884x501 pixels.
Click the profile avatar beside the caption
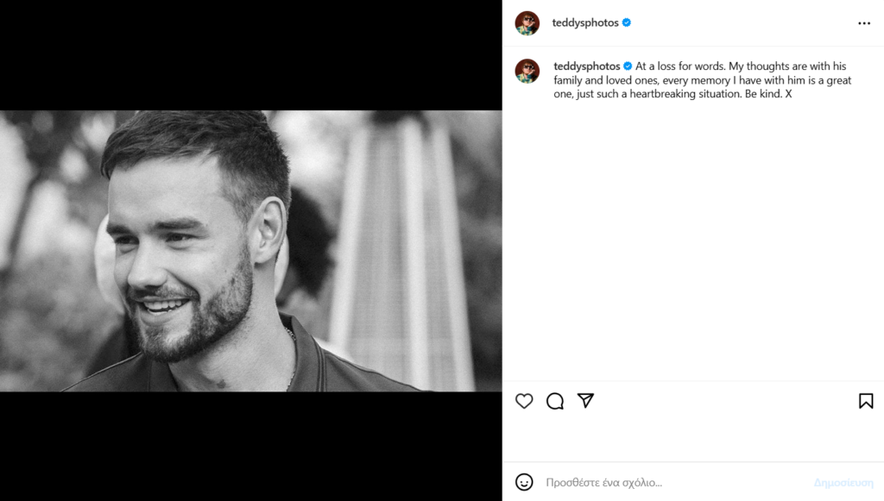527,71
